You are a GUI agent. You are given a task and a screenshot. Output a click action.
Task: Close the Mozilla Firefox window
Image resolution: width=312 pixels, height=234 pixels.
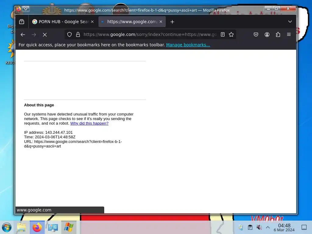pos(288,9)
